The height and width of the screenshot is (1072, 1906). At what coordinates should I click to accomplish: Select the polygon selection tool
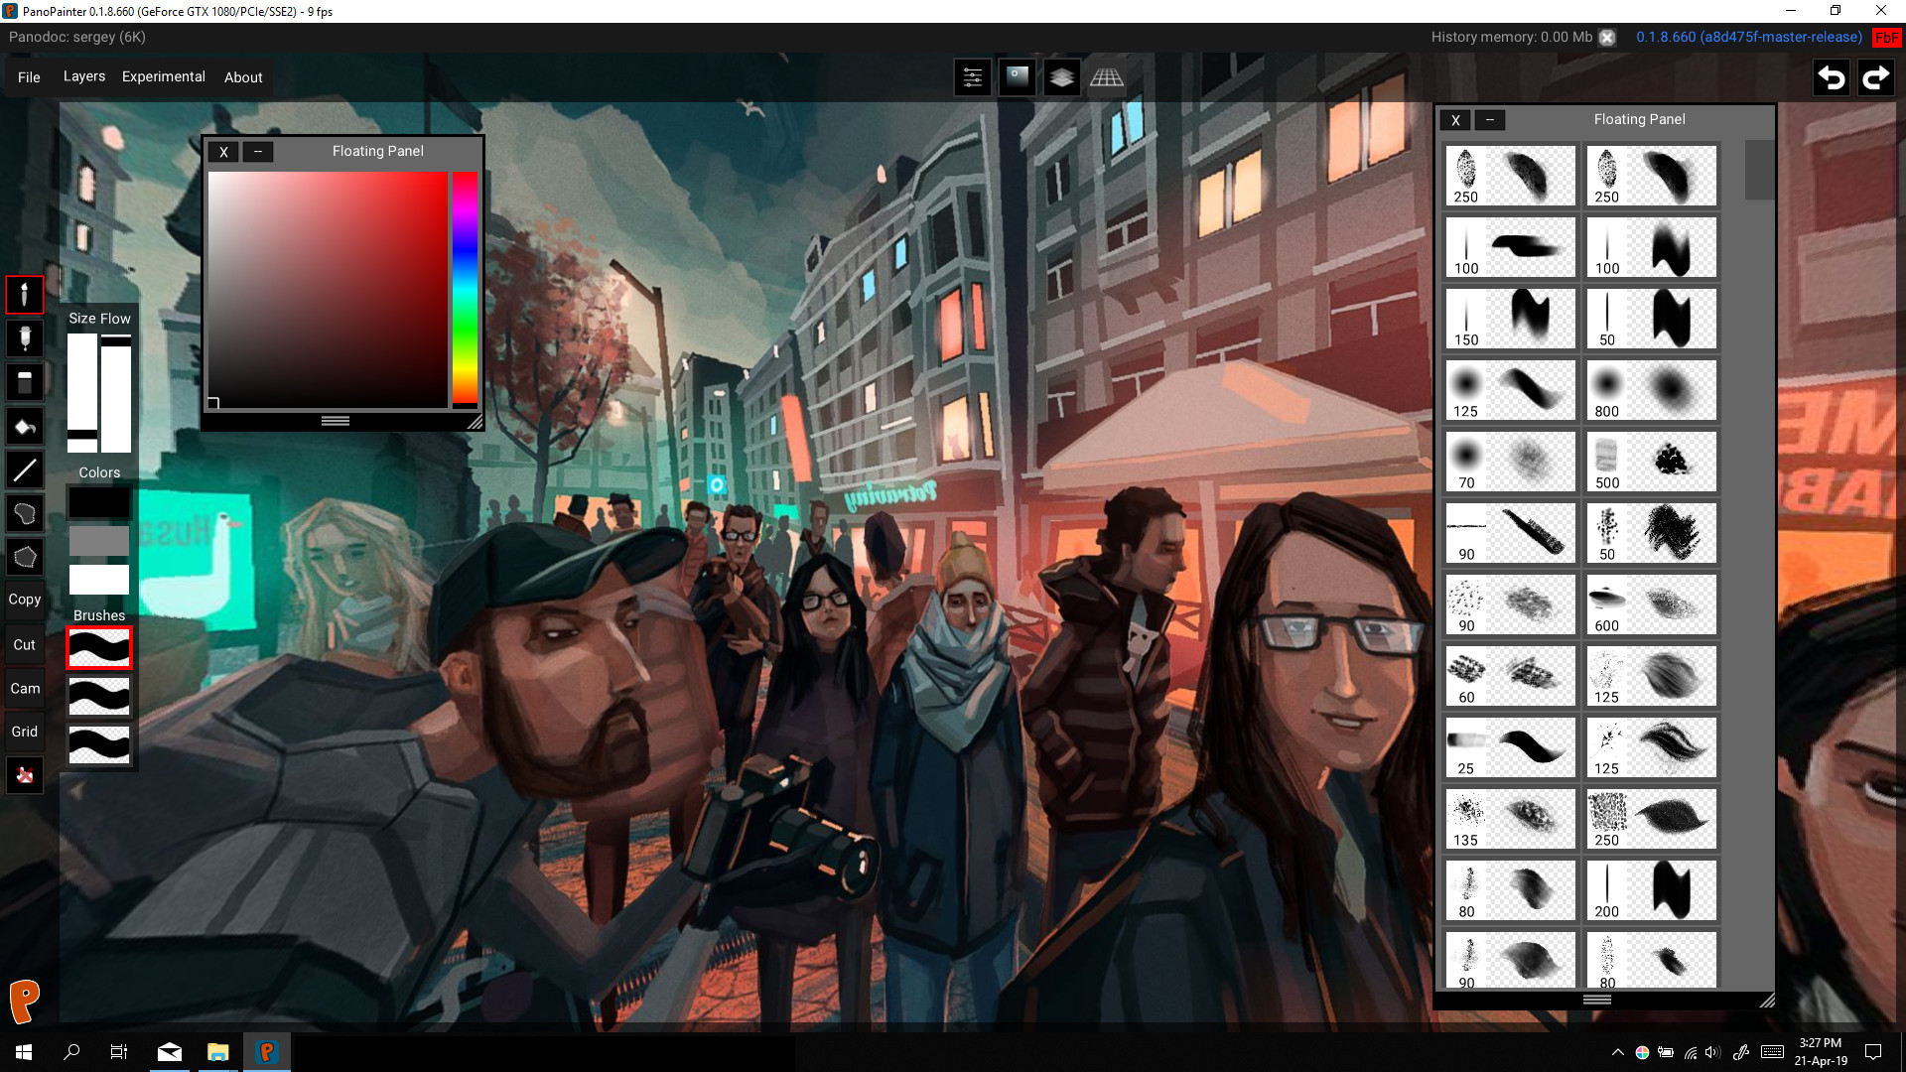pyautogui.click(x=25, y=557)
